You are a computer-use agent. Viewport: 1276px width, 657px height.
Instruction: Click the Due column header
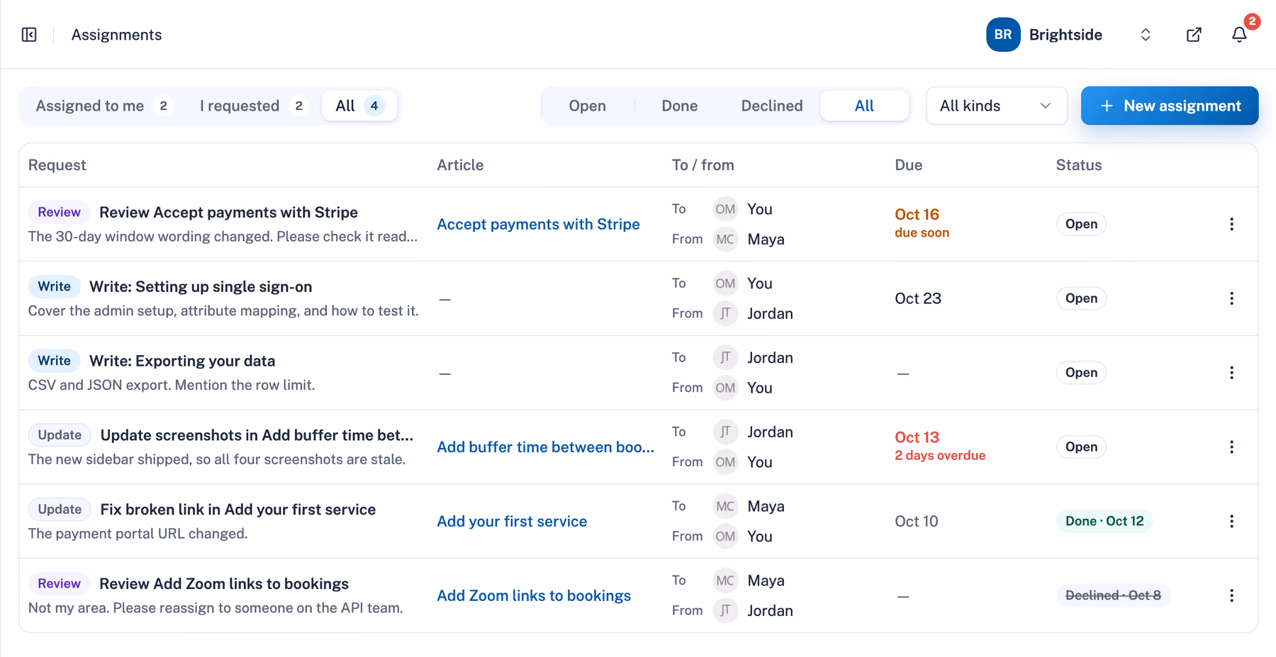[908, 165]
